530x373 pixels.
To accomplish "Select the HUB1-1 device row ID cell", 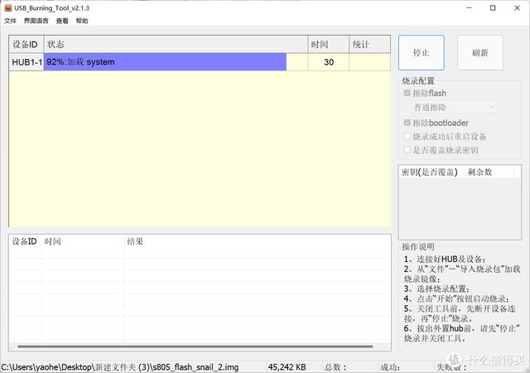I will point(26,62).
